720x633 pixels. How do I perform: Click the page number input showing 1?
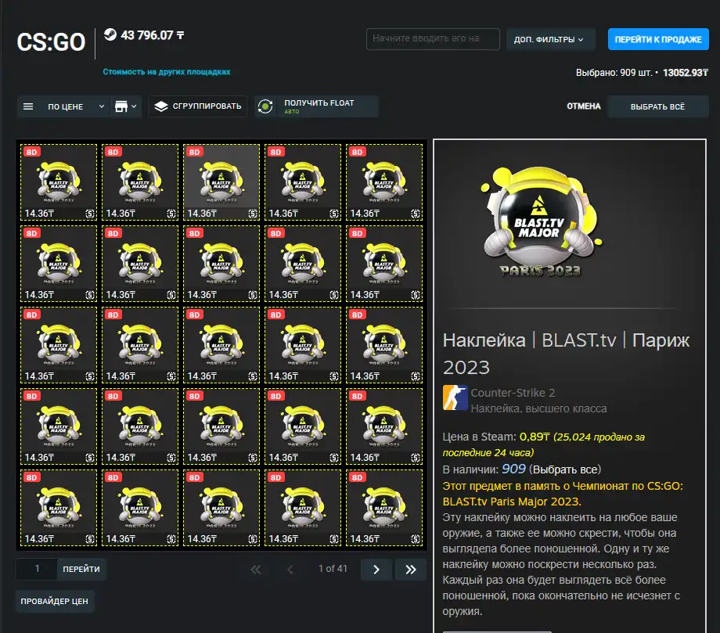pos(37,569)
